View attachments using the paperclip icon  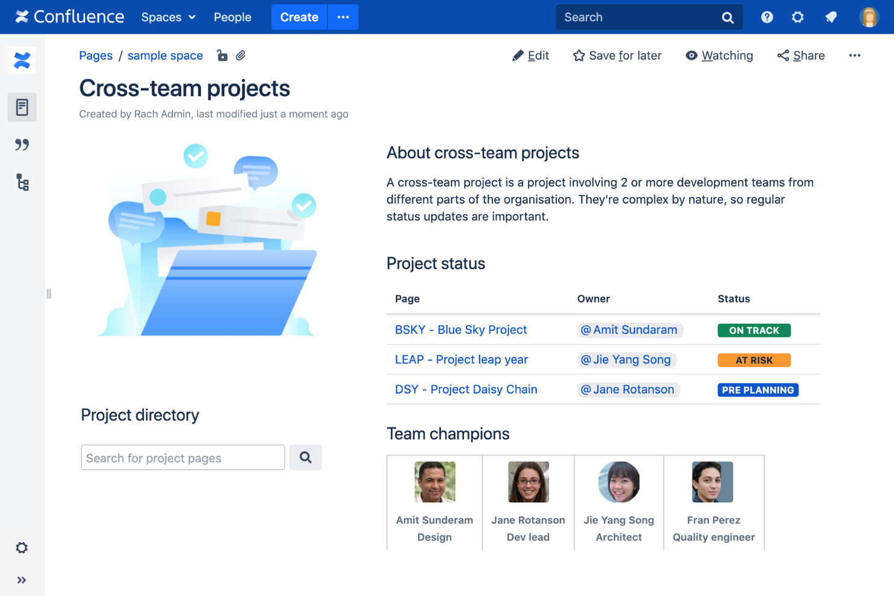click(x=240, y=55)
